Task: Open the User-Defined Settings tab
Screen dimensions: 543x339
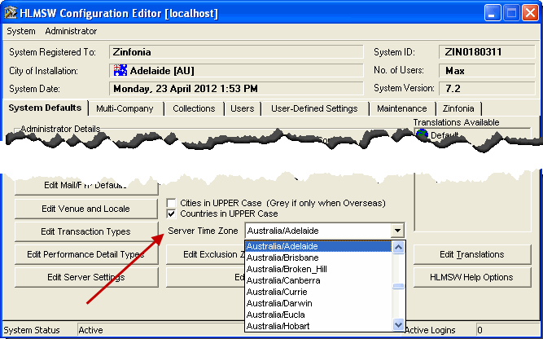Action: click(x=314, y=108)
